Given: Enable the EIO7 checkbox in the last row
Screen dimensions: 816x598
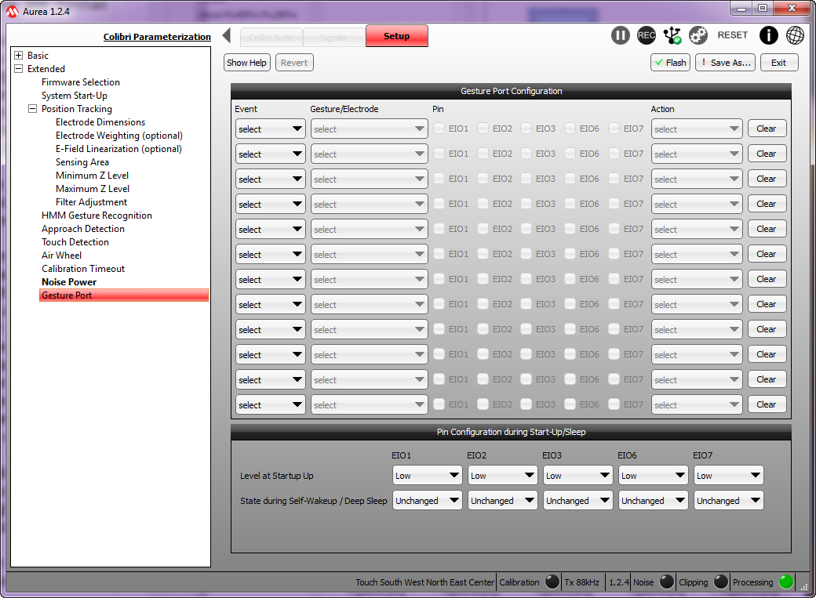Looking at the screenshot, I should pyautogui.click(x=614, y=404).
